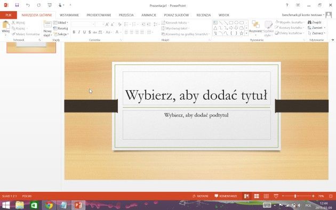Open the PRZEJŚCIA tab

126,15
